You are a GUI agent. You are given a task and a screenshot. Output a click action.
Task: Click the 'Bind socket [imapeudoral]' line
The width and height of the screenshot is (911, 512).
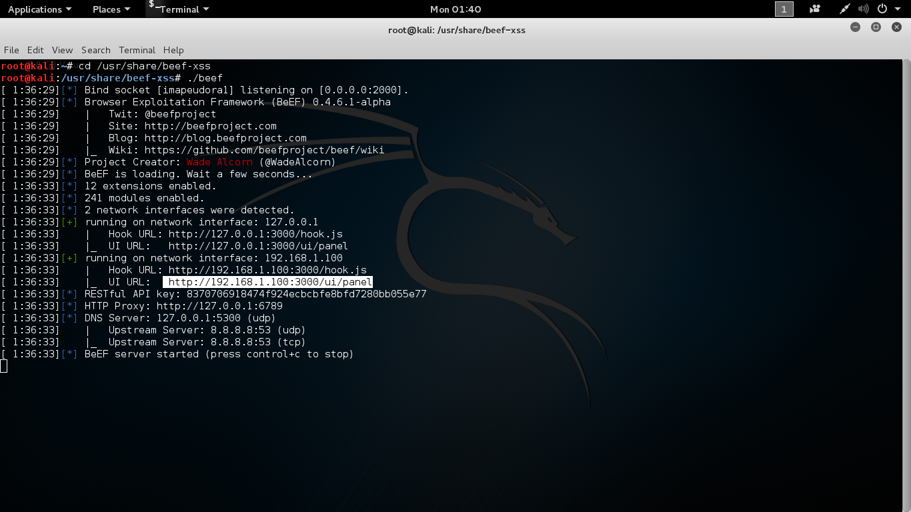coord(246,90)
